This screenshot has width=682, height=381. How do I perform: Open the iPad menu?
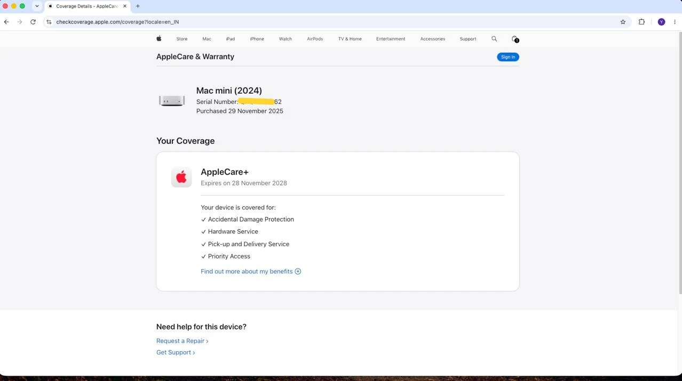pos(230,39)
